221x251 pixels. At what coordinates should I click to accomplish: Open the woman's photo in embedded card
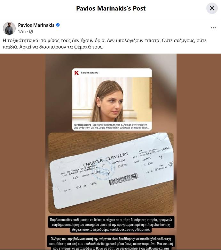[112, 100]
